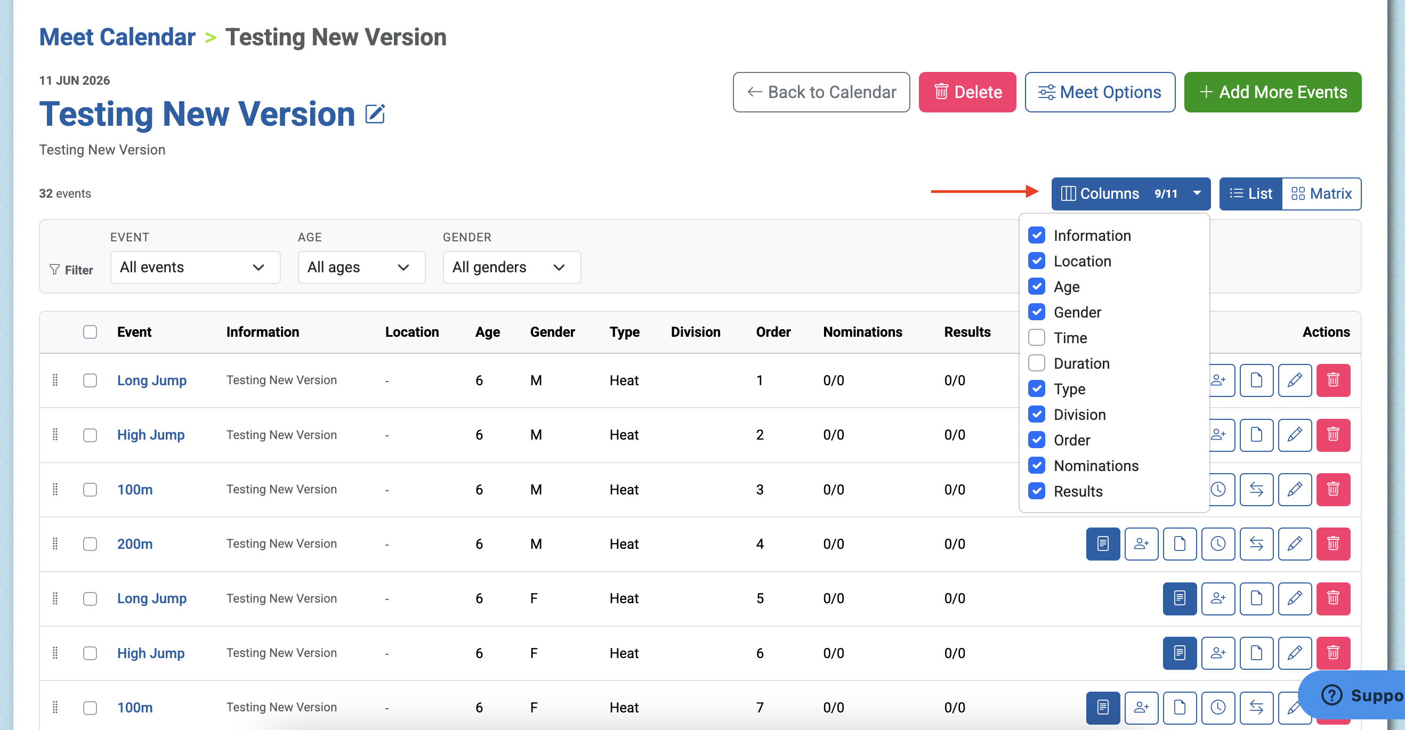This screenshot has width=1405, height=730.
Task: Grab drag handle of the 200m row
Action: pos(55,544)
